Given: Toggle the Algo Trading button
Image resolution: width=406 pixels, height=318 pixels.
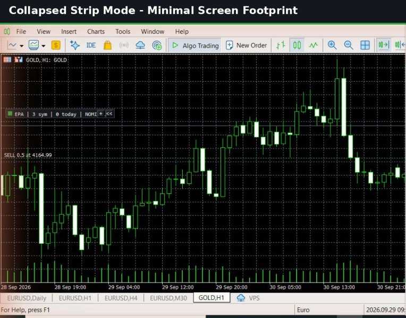Looking at the screenshot, I should (x=194, y=45).
